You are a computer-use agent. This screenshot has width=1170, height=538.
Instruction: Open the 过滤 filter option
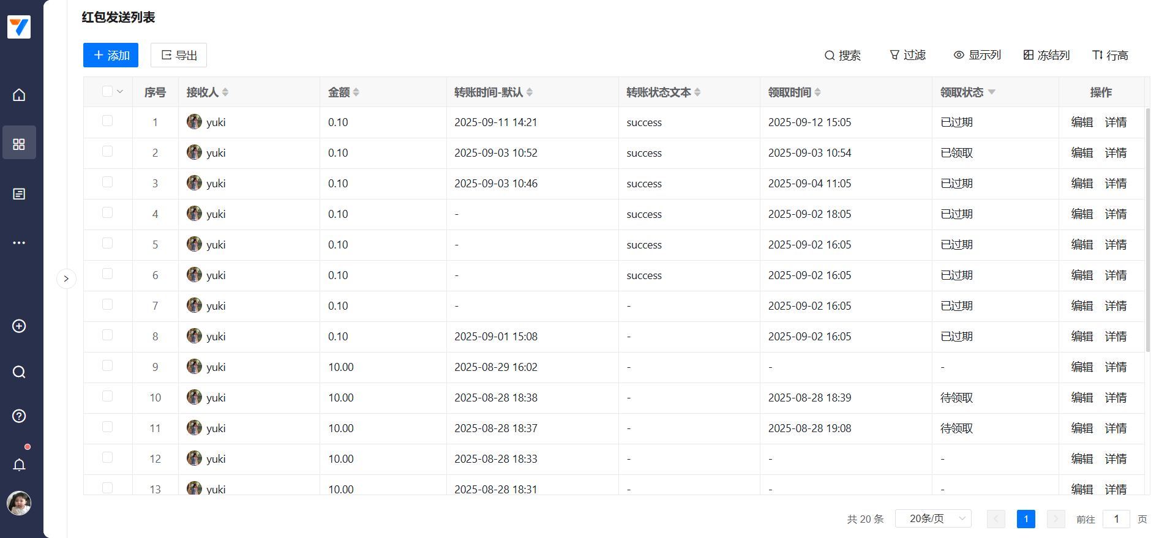(x=907, y=55)
